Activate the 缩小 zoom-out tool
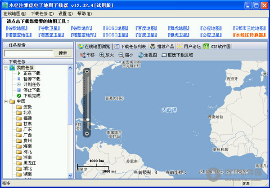Image resolution: width=270 pixels, height=188 pixels. tap(126, 55)
